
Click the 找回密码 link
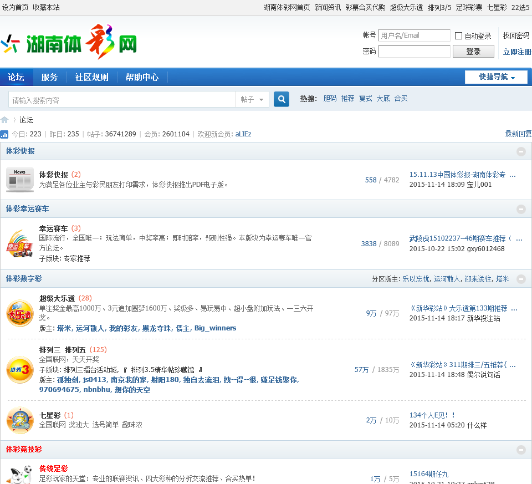(516, 35)
